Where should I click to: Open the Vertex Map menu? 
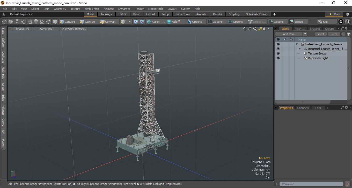(x=92, y=9)
